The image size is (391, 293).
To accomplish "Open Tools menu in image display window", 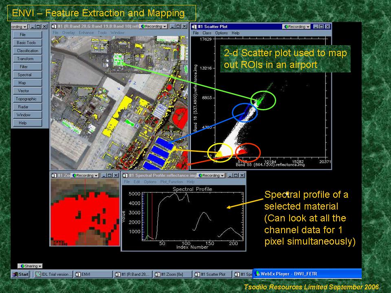I will 102,33.
